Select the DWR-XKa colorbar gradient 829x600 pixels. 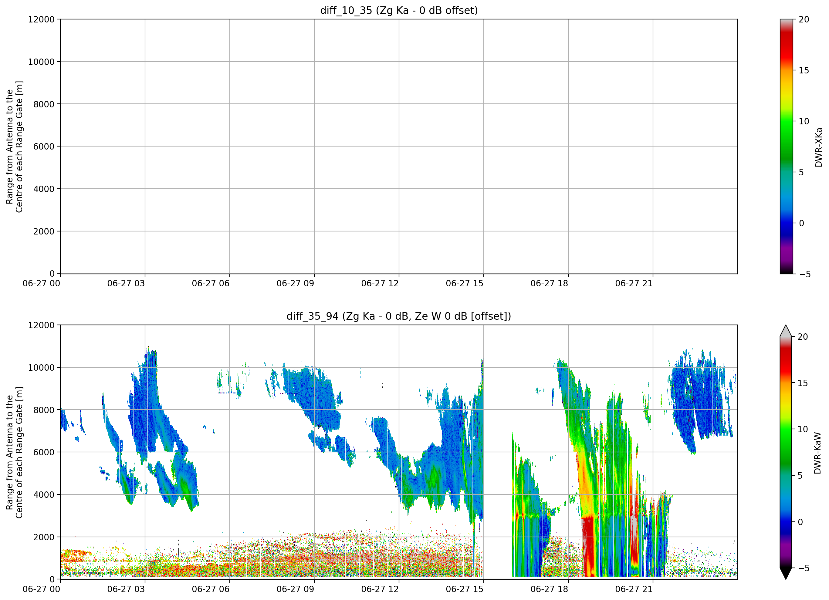(x=786, y=147)
